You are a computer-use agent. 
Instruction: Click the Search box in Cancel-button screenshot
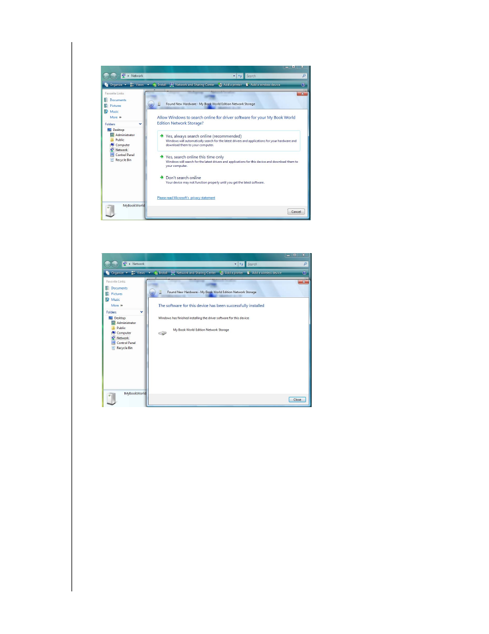pos(276,76)
